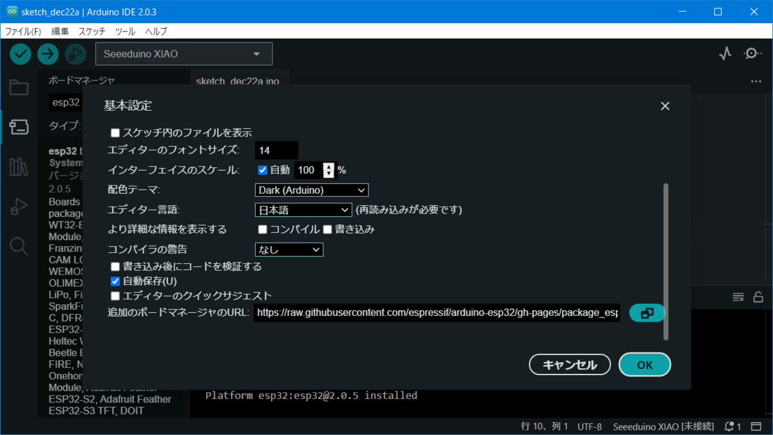Select the Boards Manager sidebar icon
The height and width of the screenshot is (435, 773).
pyautogui.click(x=19, y=127)
